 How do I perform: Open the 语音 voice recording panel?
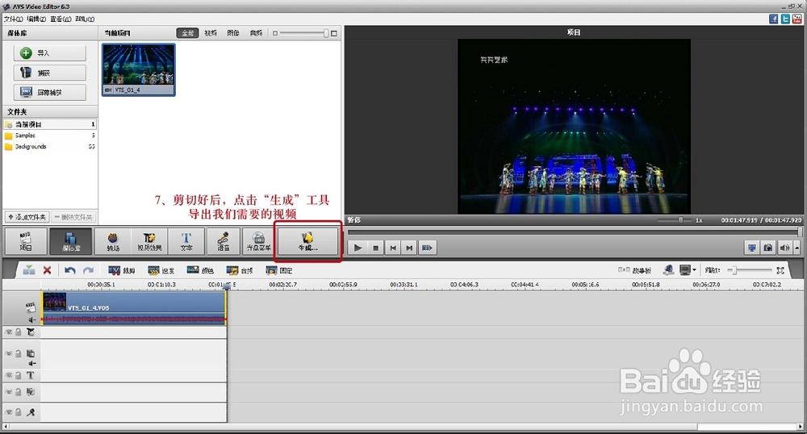click(223, 241)
